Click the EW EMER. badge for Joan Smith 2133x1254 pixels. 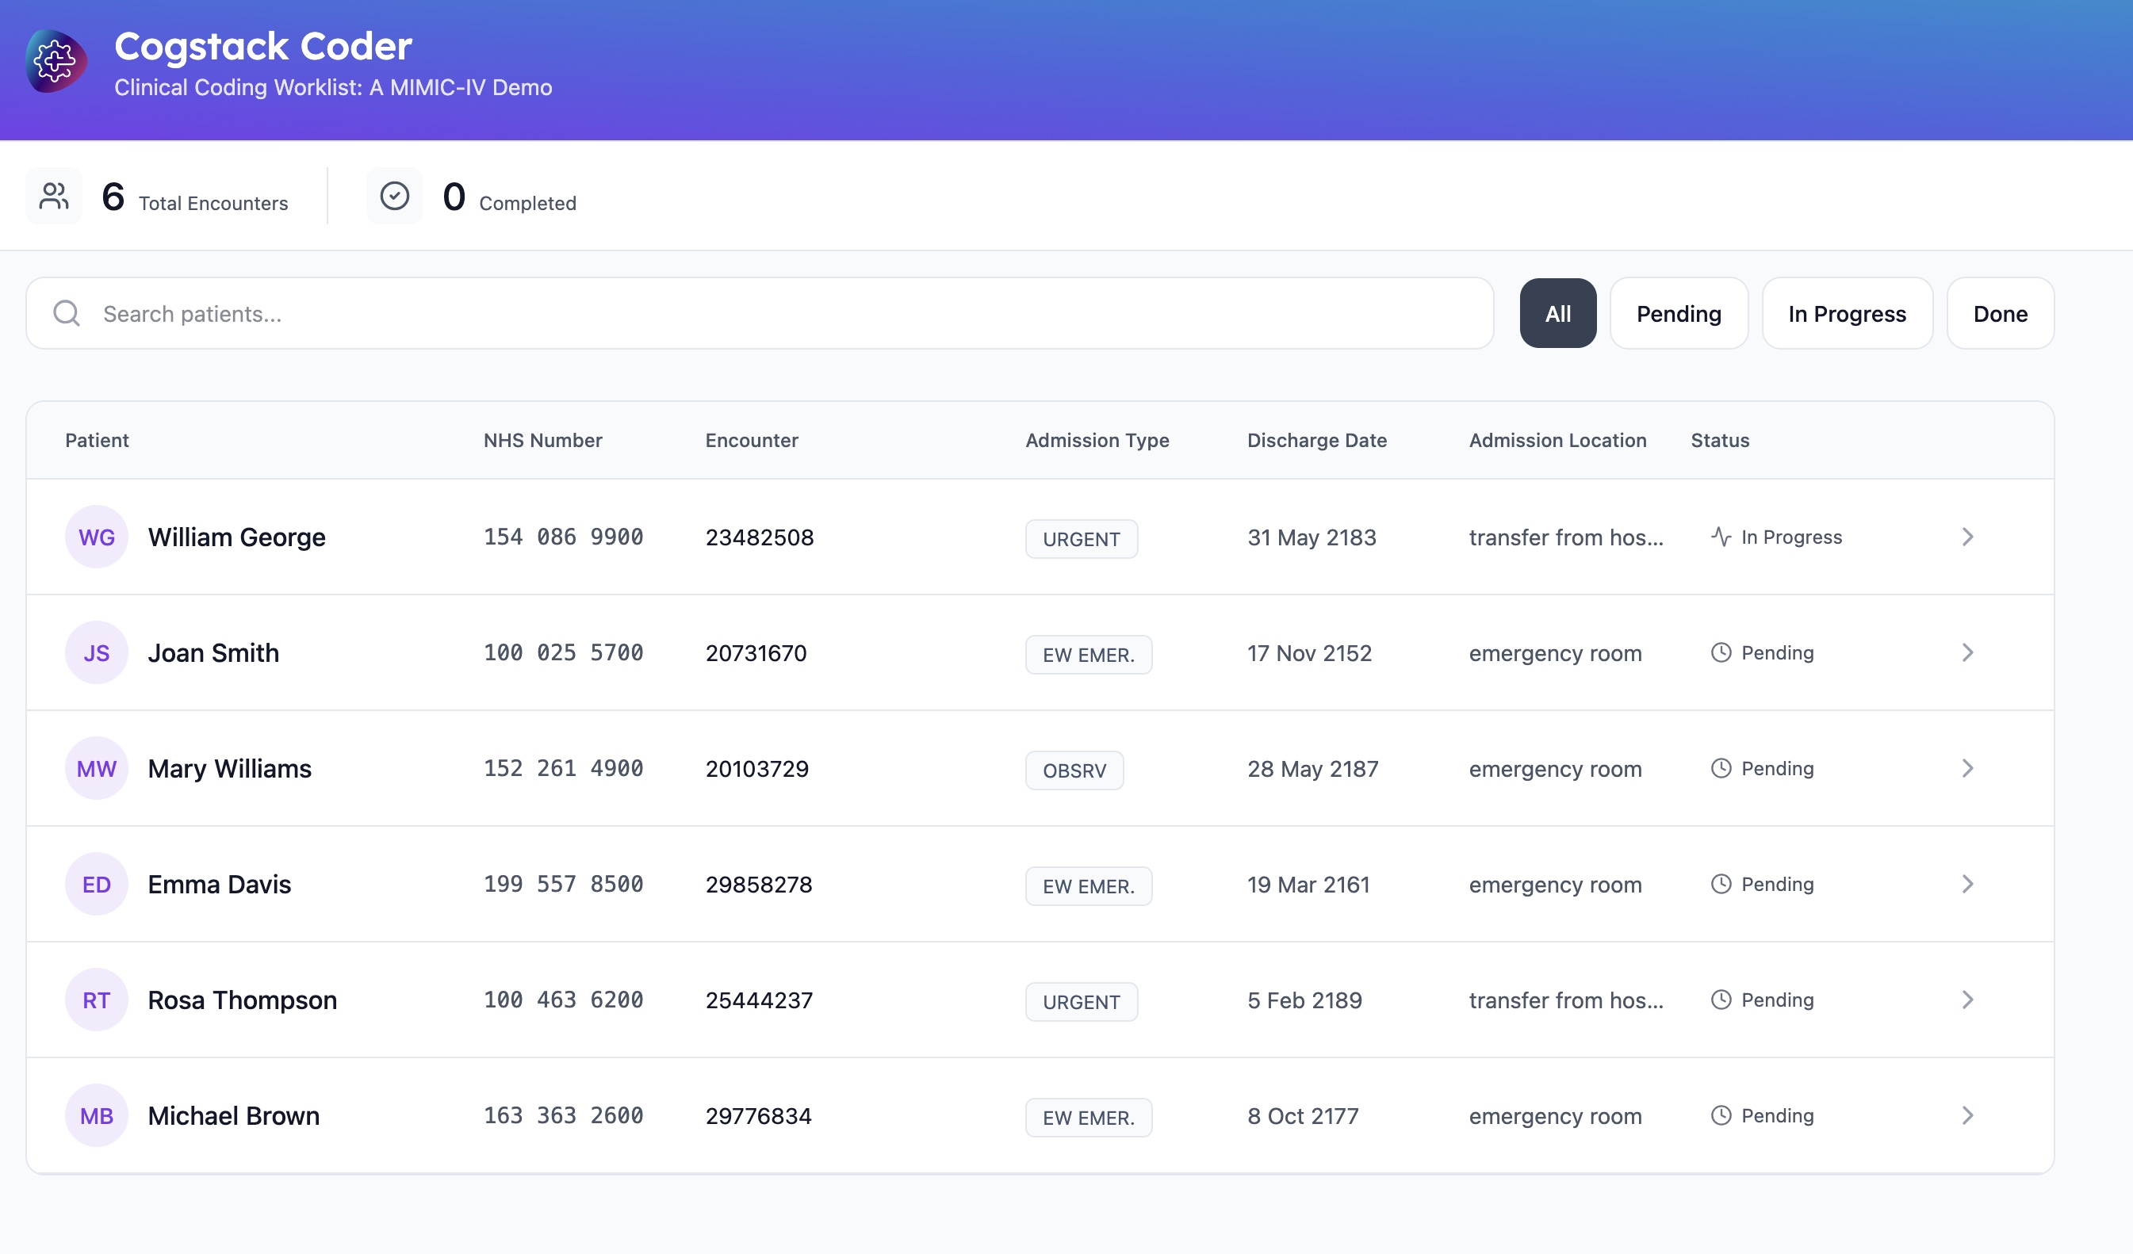click(x=1089, y=655)
